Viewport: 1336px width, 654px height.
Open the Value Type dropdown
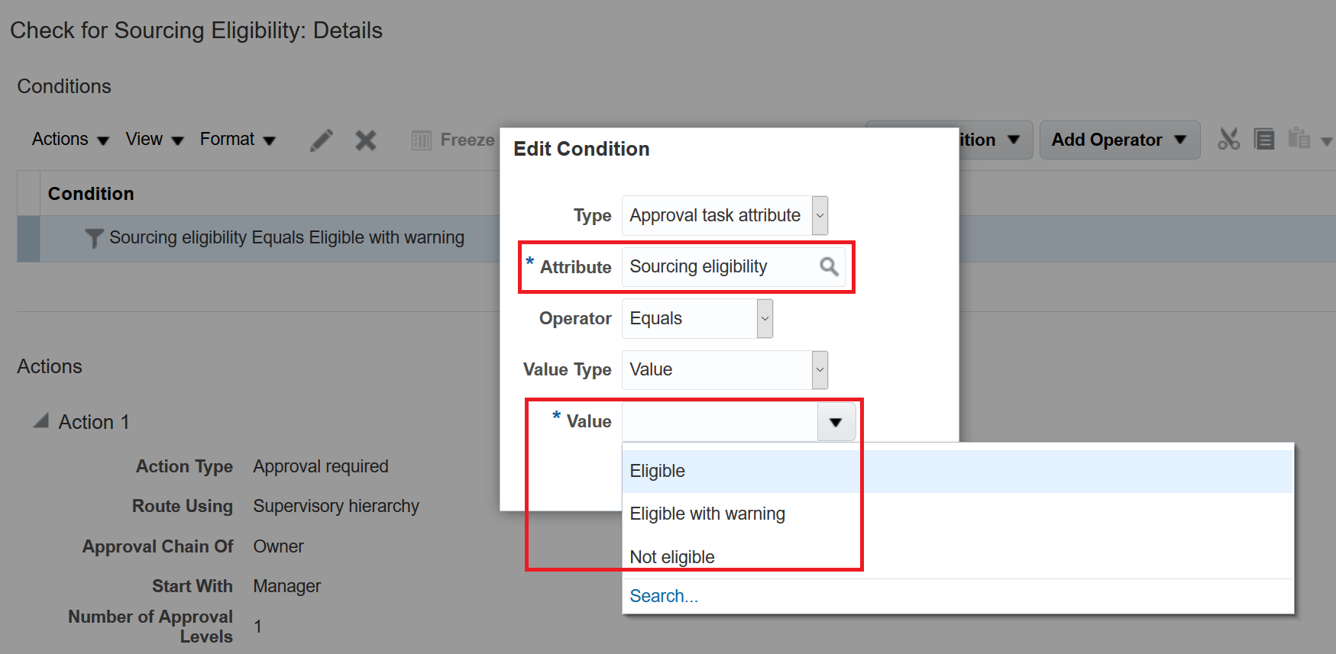pos(820,370)
